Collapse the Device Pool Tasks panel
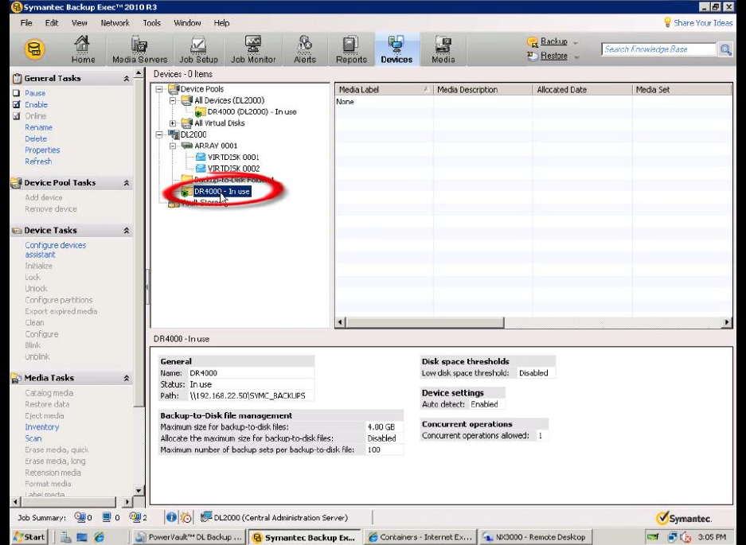Image resolution: width=746 pixels, height=545 pixels. [127, 183]
